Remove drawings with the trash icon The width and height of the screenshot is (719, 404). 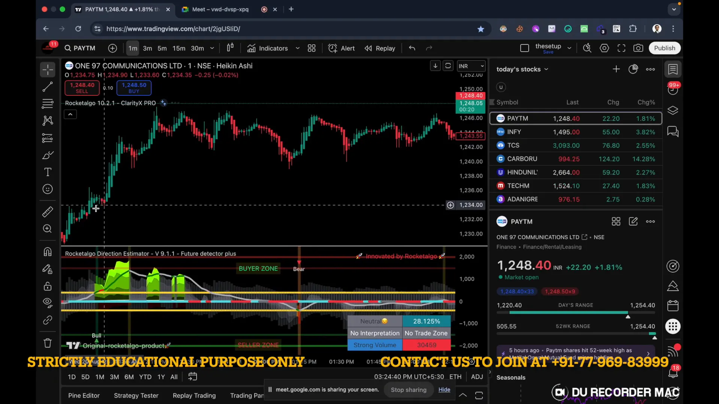[x=48, y=343]
